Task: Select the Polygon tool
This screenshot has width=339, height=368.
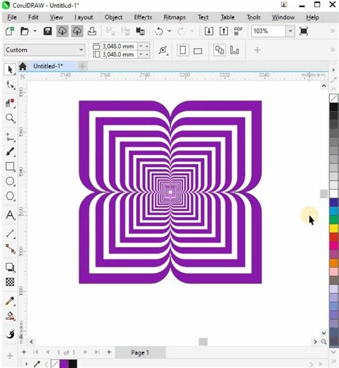Action: pyautogui.click(x=10, y=196)
